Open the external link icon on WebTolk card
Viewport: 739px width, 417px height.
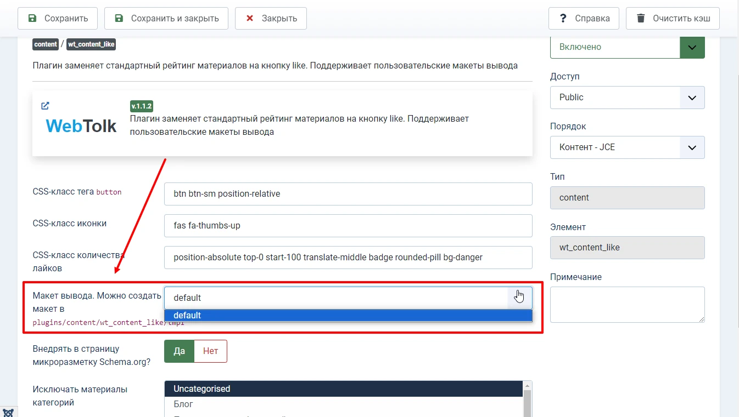45,106
